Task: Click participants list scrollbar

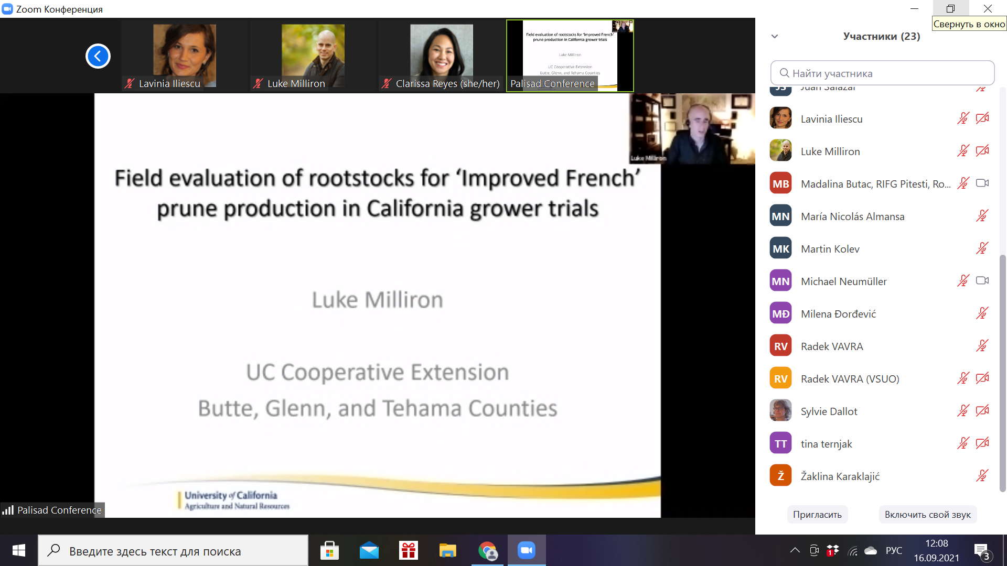Action: (x=1002, y=373)
